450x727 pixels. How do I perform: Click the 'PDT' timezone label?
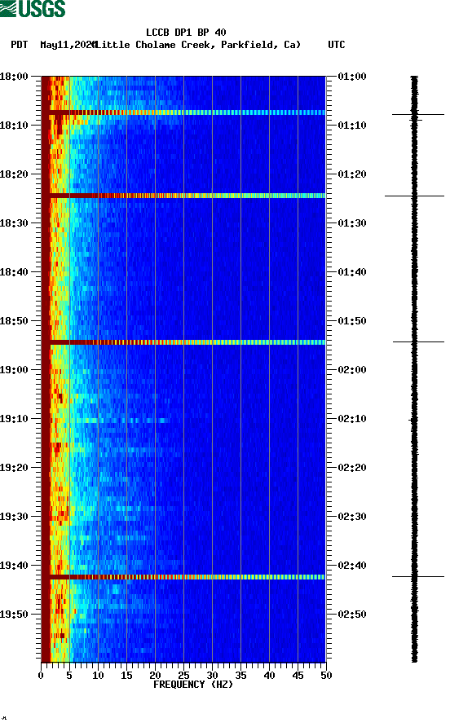20,45
